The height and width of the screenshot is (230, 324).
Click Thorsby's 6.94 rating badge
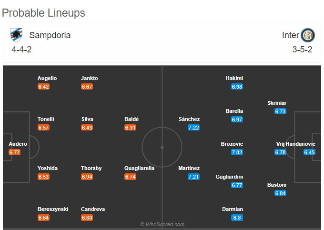(x=87, y=177)
